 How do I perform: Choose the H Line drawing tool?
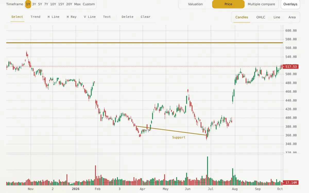54,17
